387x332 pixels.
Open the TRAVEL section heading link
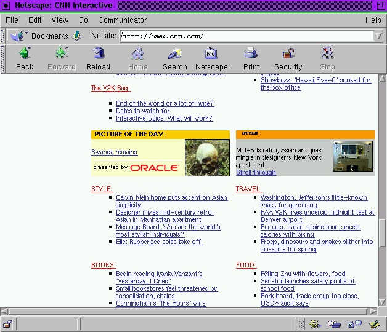[x=249, y=189]
